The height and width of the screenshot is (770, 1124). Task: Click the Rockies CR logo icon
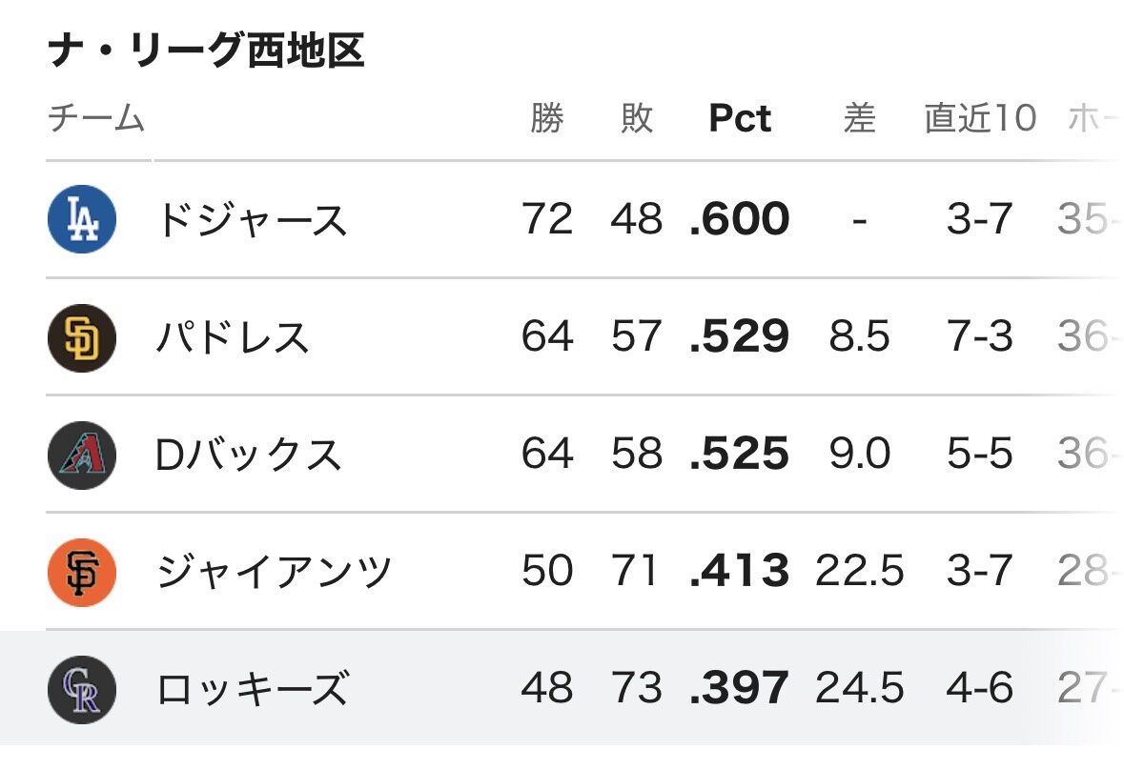click(82, 690)
